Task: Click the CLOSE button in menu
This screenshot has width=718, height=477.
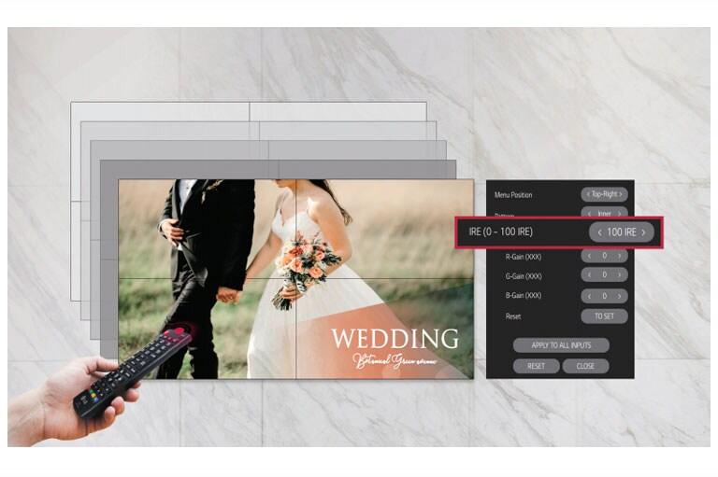Action: 585,366
